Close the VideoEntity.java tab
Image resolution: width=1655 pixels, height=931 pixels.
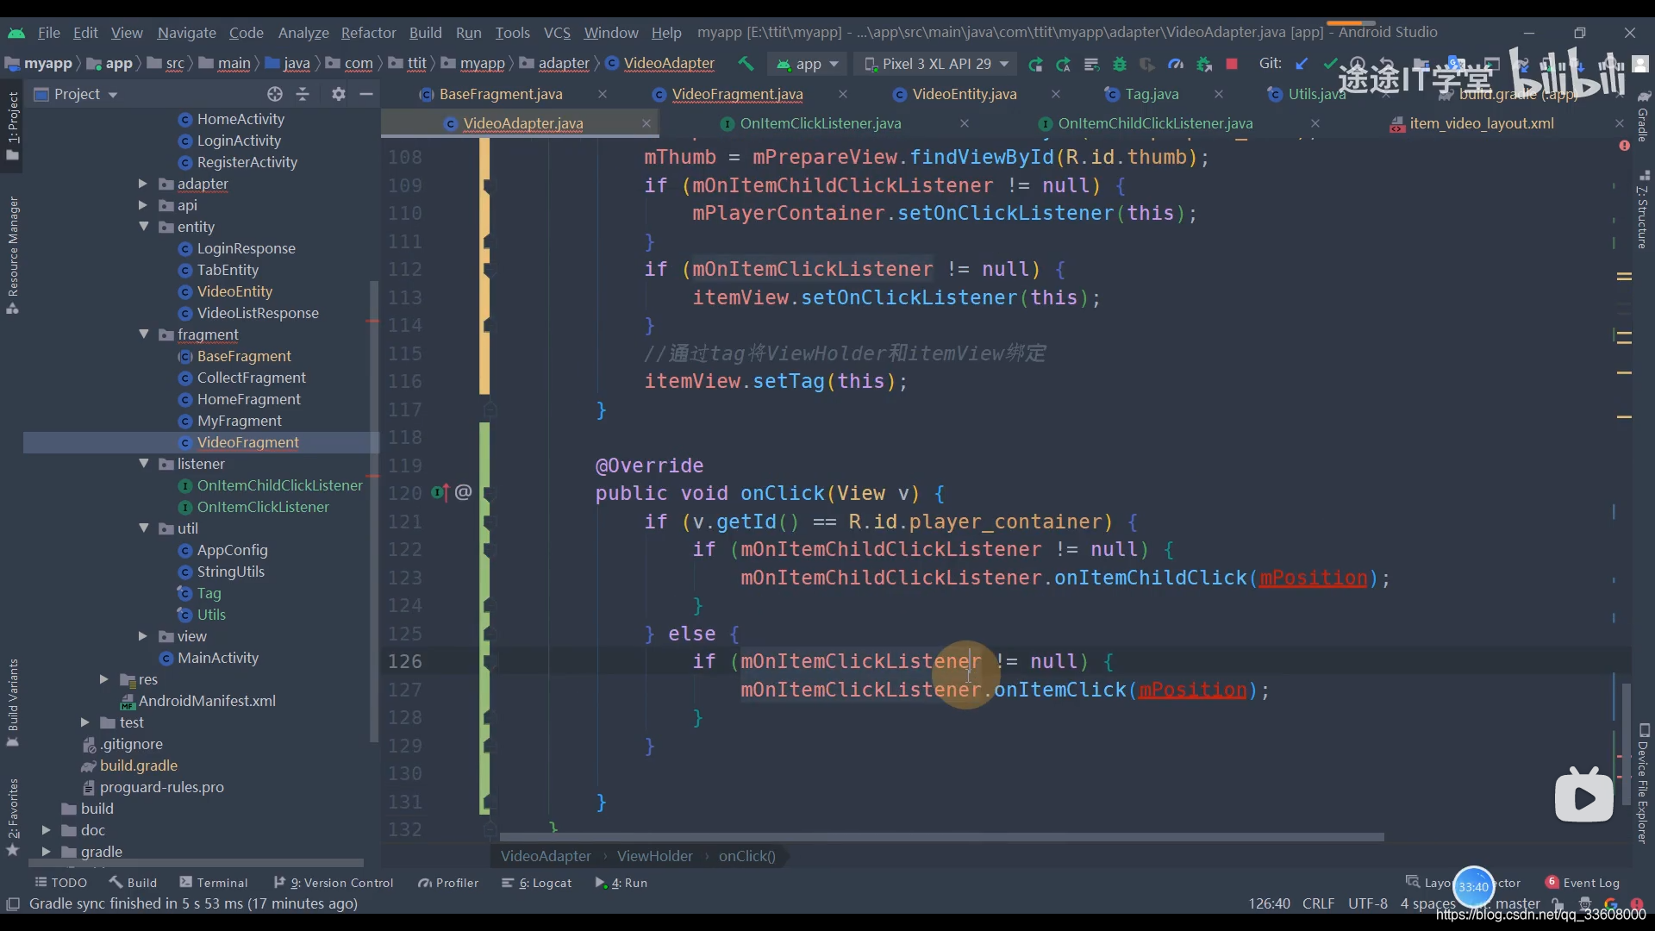pyautogui.click(x=1056, y=94)
